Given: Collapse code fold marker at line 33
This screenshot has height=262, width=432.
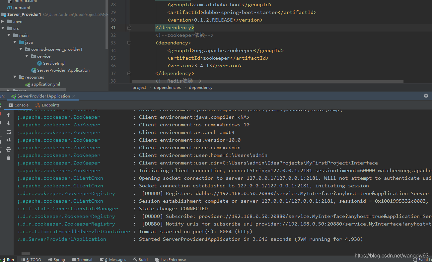Looking at the screenshot, I should click(129, 43).
